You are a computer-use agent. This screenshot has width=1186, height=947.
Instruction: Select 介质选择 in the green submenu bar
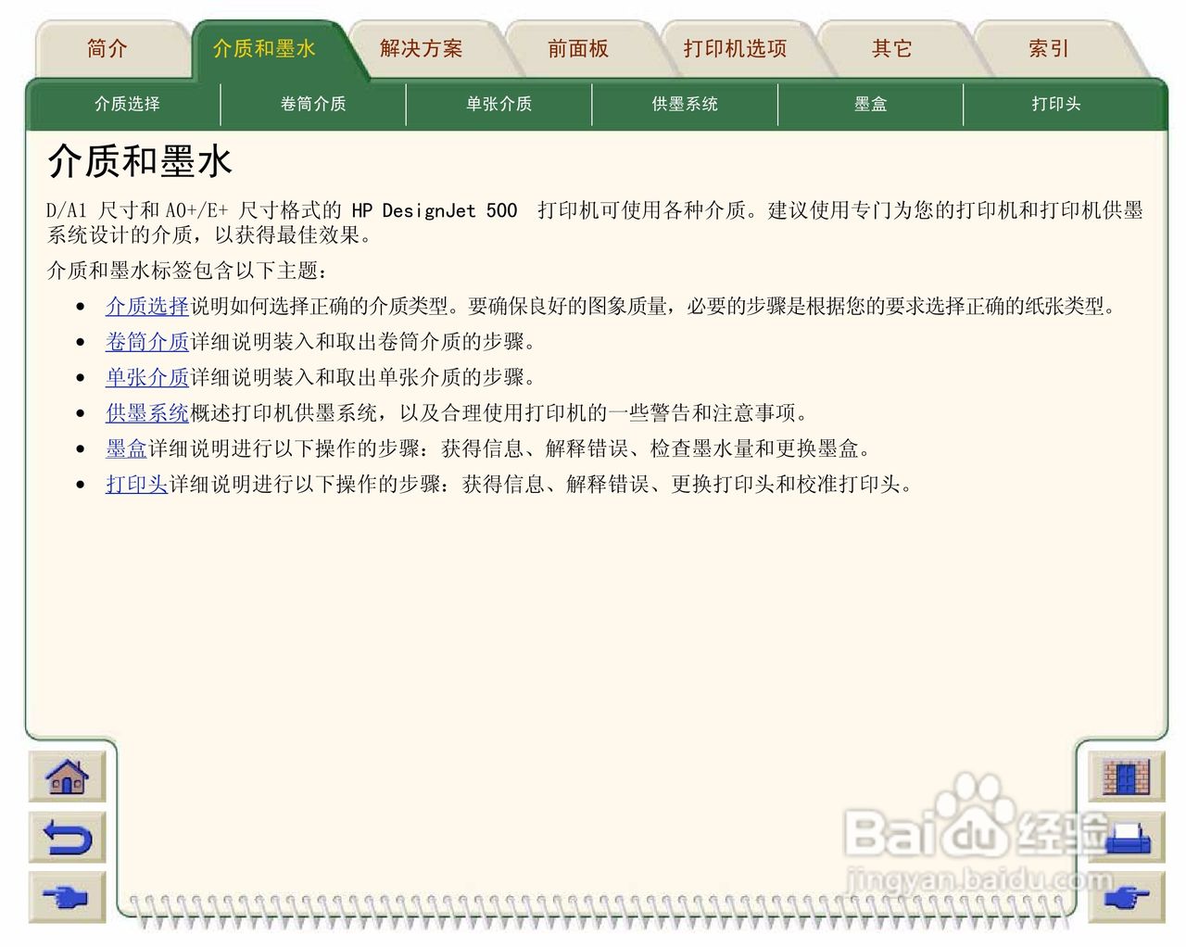click(127, 104)
